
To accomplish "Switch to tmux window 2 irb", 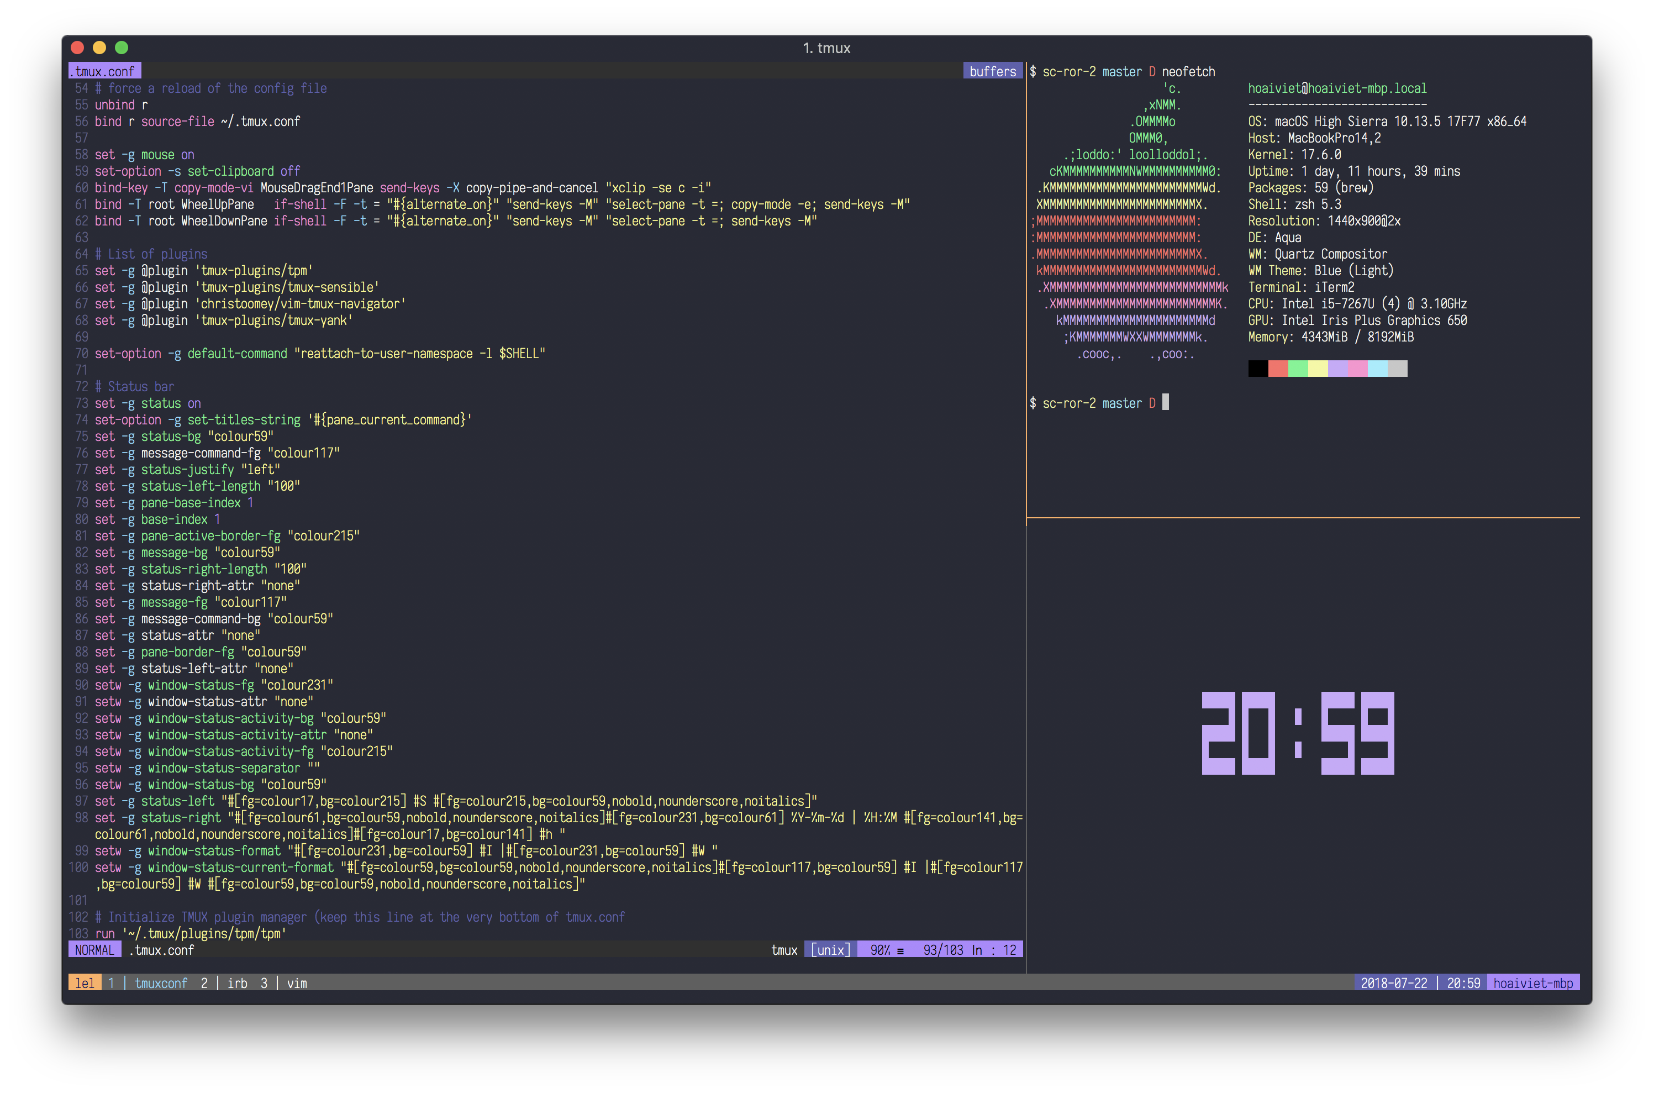I will [224, 983].
